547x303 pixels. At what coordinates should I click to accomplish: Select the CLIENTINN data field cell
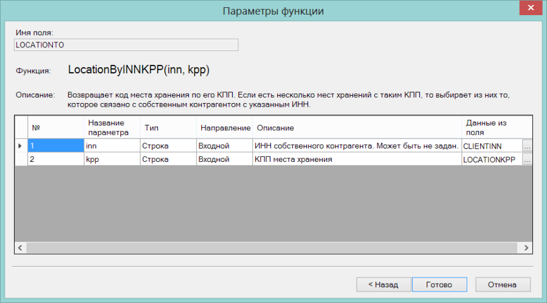click(x=492, y=146)
